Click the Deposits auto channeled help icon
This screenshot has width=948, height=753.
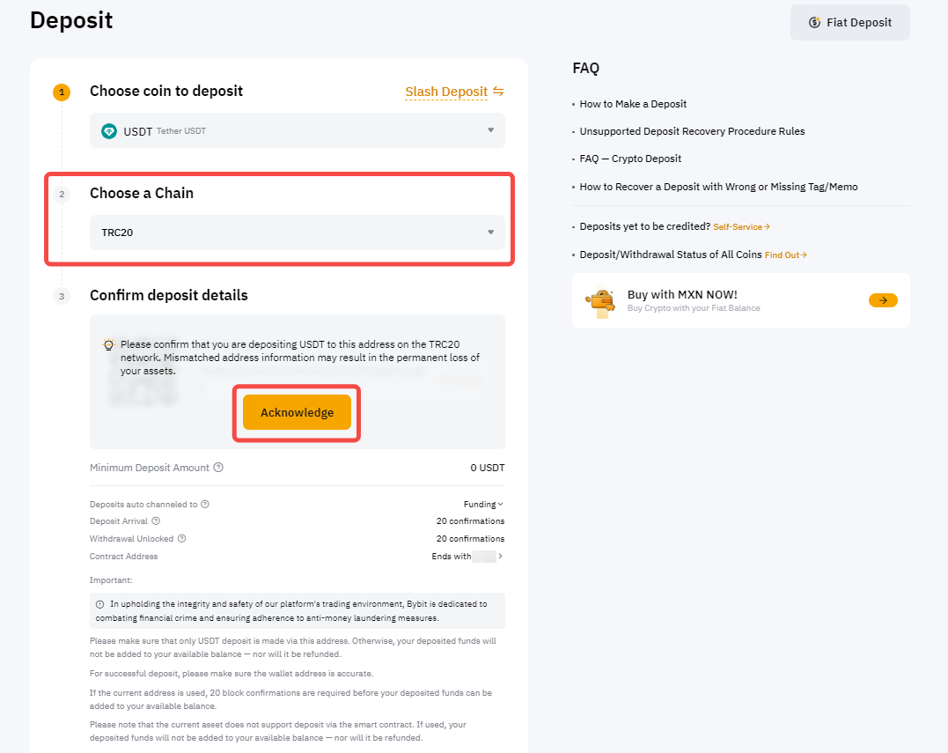(205, 505)
